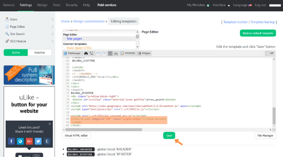Open the Template backup link

[263, 22]
